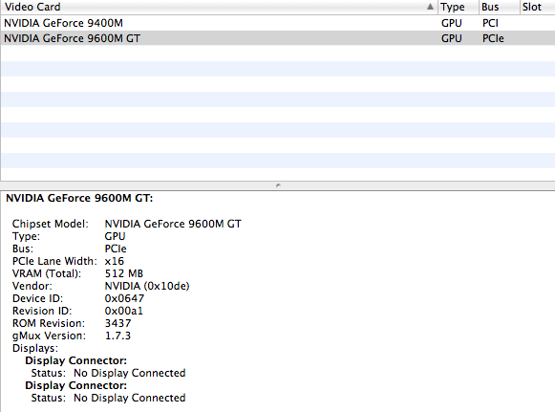The width and height of the screenshot is (555, 412).
Task: Sort by the Bus column header
Action: [x=500, y=7]
